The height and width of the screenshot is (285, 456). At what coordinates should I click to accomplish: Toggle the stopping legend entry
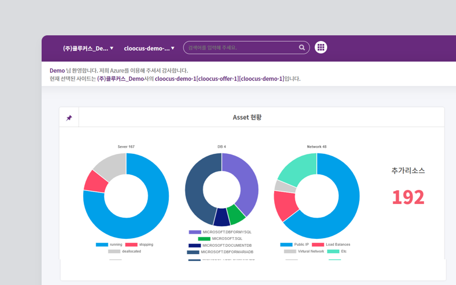[139, 245]
